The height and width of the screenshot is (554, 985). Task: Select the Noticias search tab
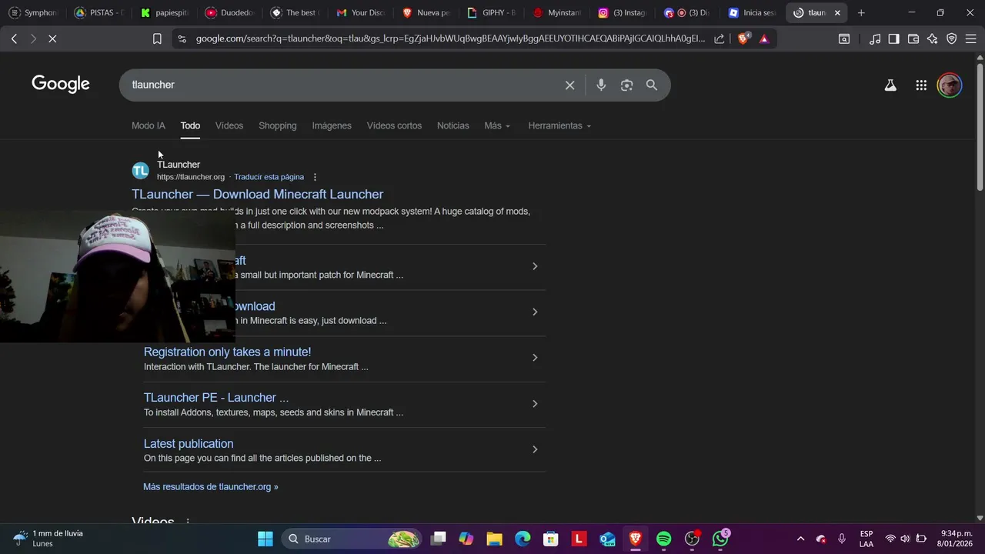click(x=452, y=125)
